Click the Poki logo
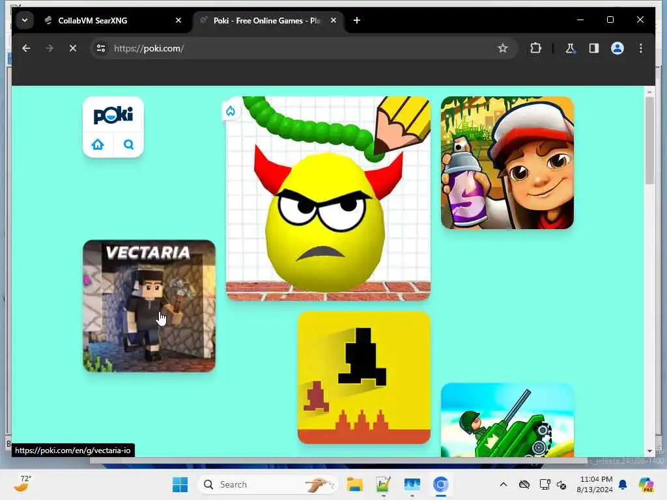Screen dimensions: 667x500 [x=113, y=115]
